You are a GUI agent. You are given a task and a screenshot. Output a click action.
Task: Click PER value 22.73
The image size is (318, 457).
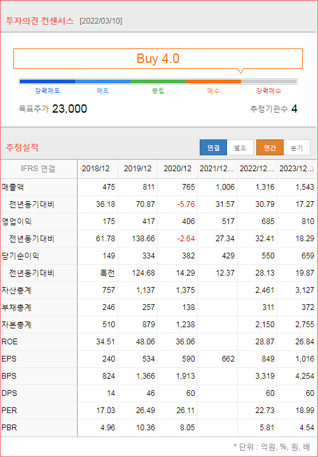coord(265,411)
